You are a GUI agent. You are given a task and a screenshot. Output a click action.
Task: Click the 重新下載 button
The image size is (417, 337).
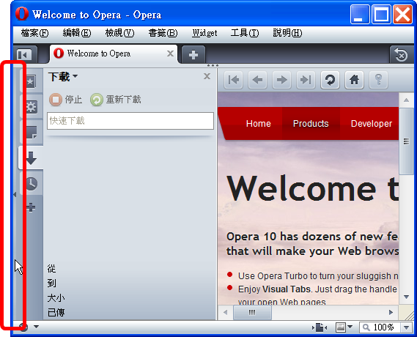(116, 100)
